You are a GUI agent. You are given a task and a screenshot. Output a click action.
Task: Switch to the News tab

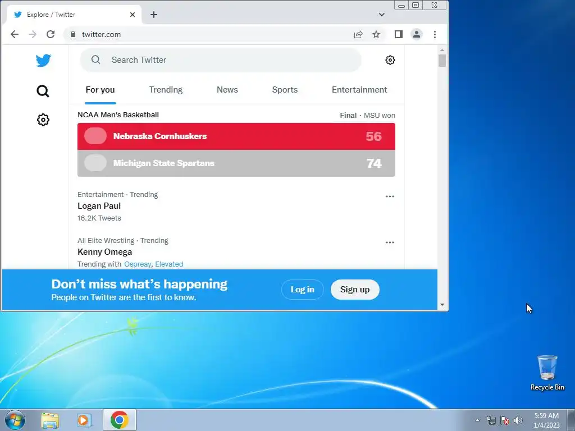point(227,90)
